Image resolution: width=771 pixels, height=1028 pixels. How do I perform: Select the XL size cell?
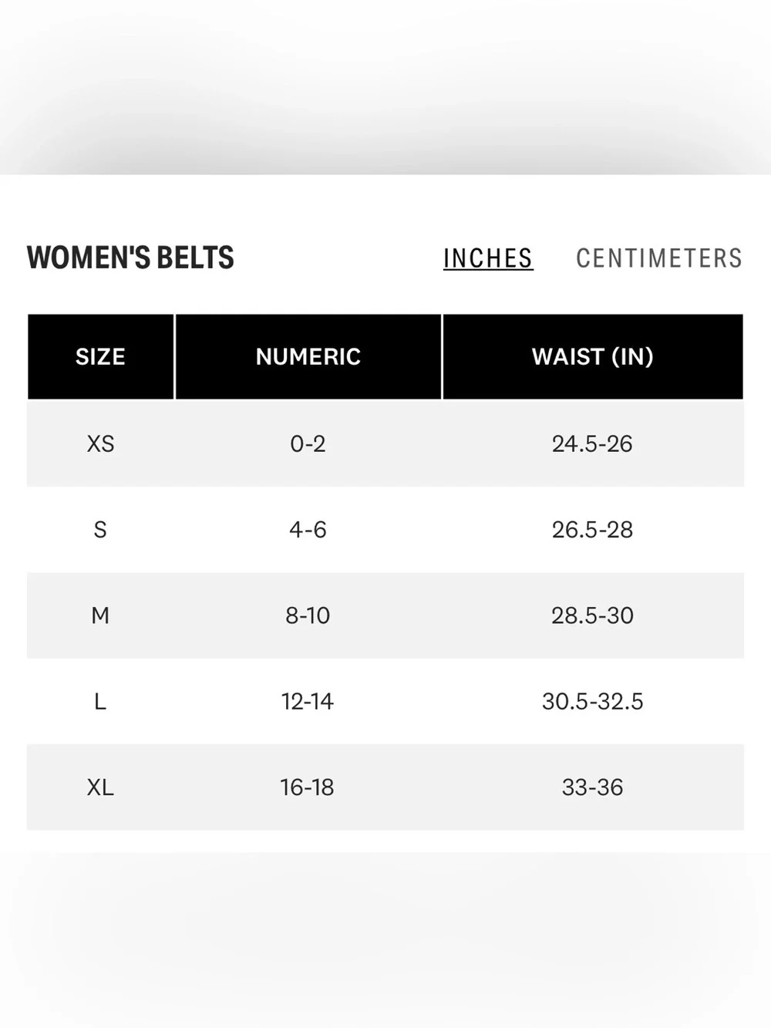coord(100,787)
